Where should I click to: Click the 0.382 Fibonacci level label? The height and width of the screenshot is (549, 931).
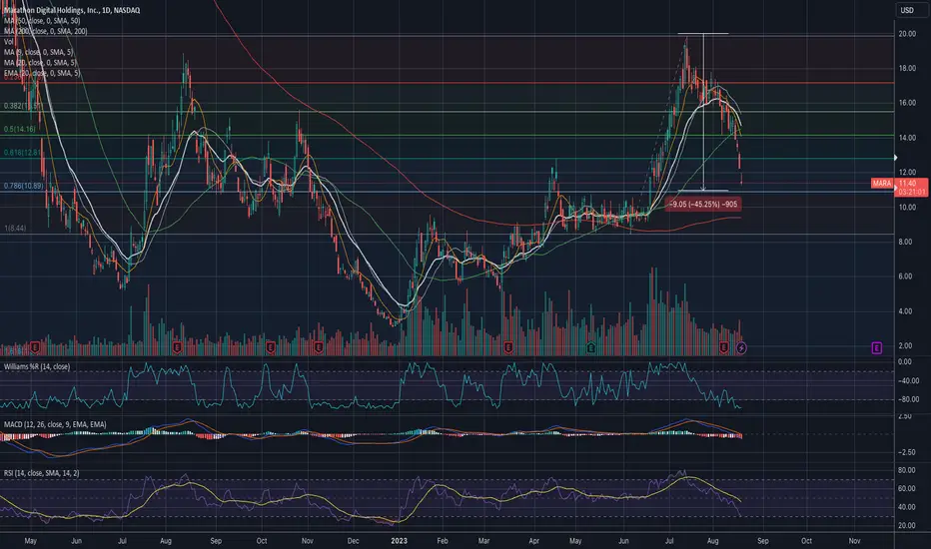tap(23, 106)
